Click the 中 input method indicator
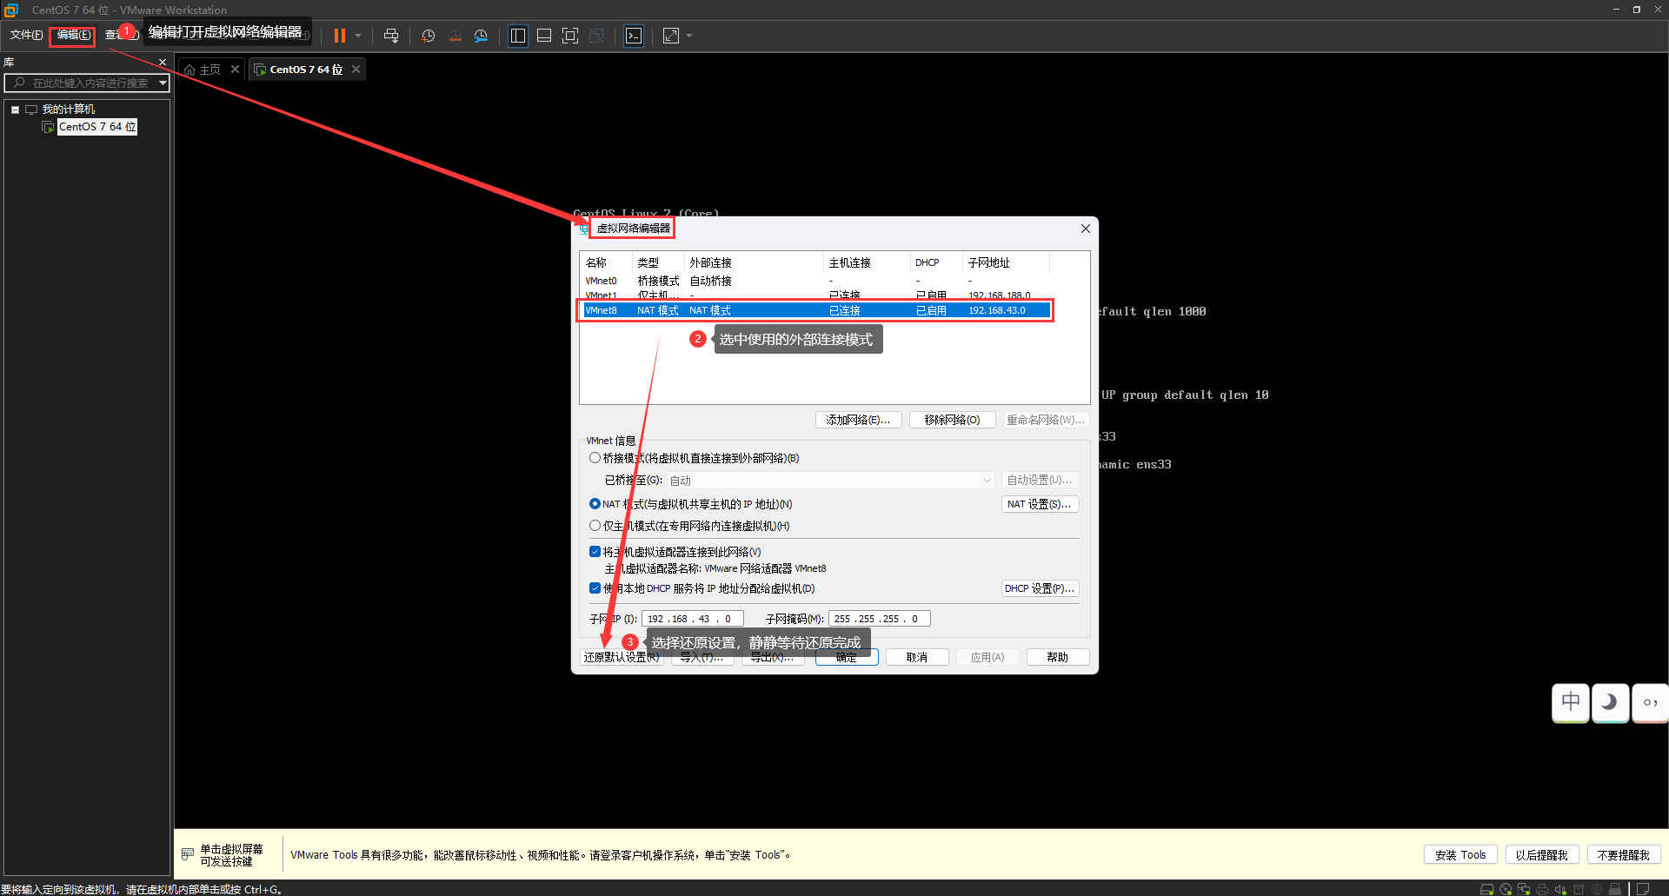 point(1571,702)
